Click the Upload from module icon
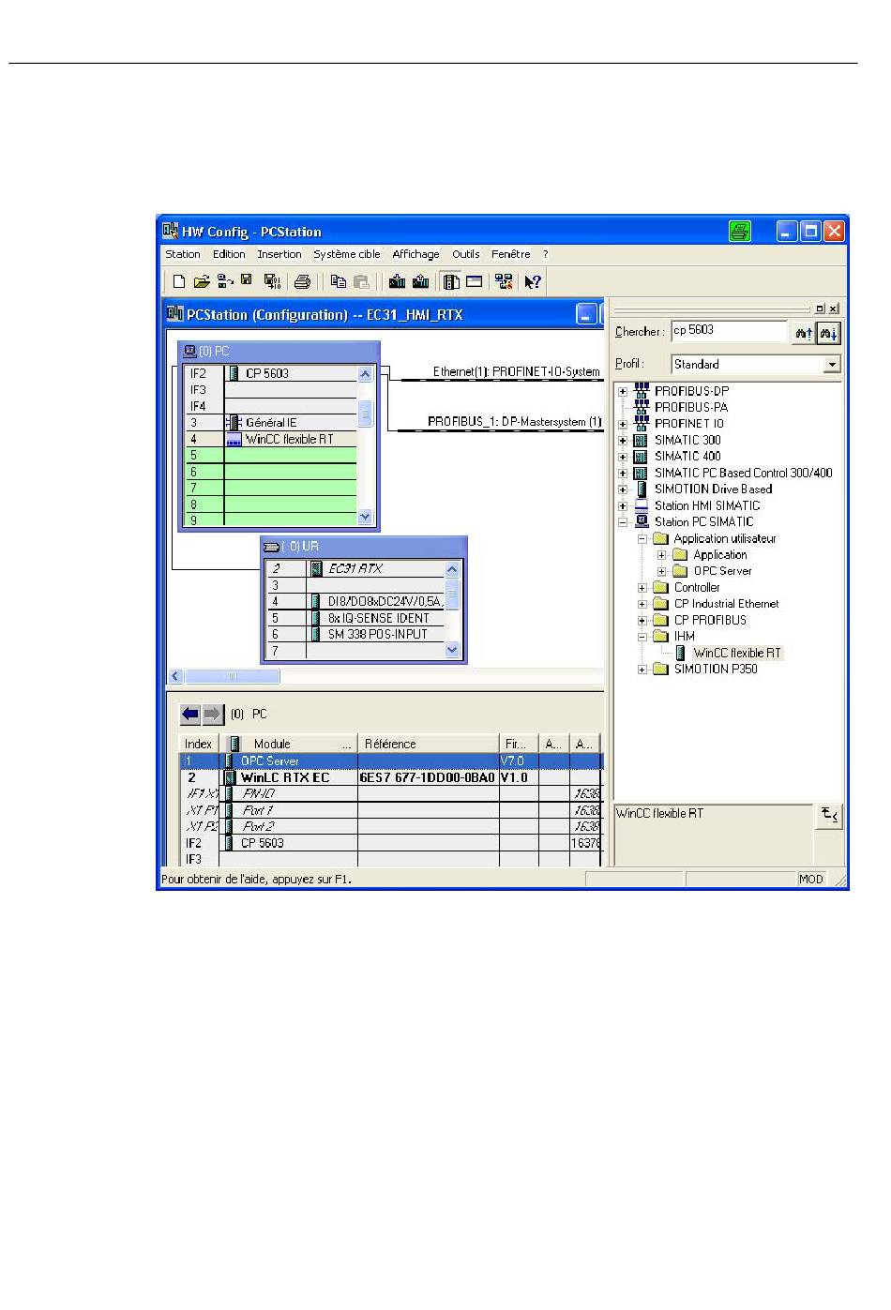 420,281
